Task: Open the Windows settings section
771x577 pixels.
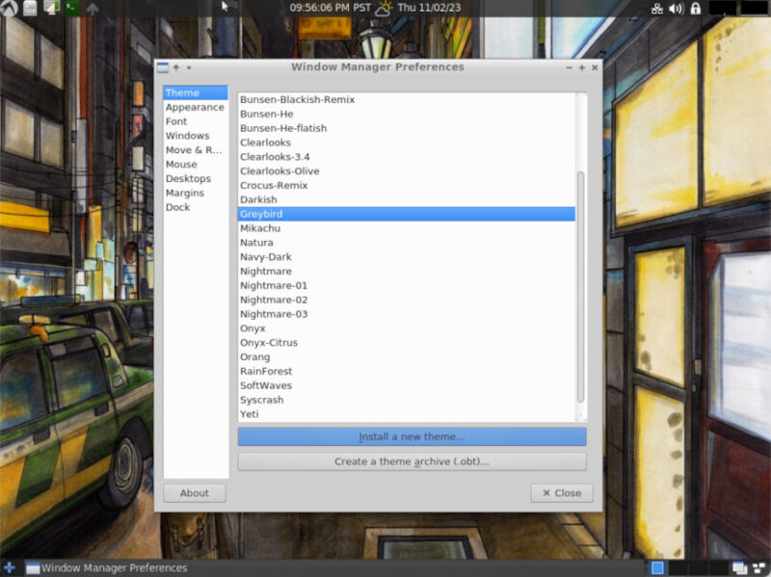Action: tap(190, 136)
